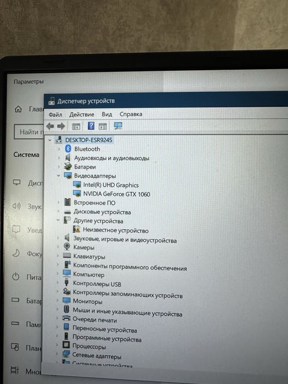Click the show/hide console tree toolbar icon

click(x=76, y=126)
